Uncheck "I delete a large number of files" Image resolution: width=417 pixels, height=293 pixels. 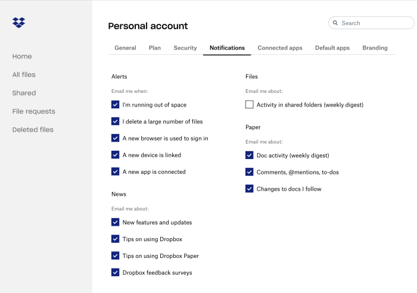115,121
